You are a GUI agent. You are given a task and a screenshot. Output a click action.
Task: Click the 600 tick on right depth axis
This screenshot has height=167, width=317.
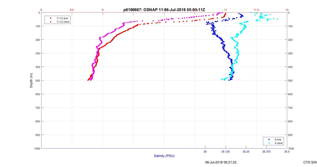tap(290, 94)
